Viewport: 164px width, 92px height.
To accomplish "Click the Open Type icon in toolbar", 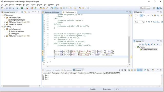I will click(x=40, y=8).
